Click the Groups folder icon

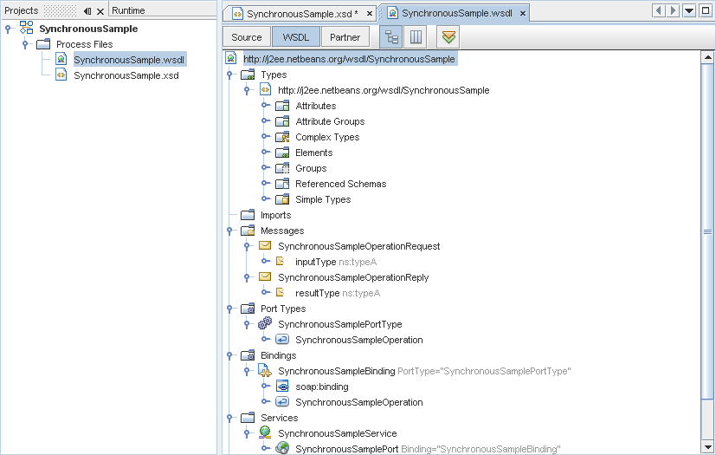[282, 168]
